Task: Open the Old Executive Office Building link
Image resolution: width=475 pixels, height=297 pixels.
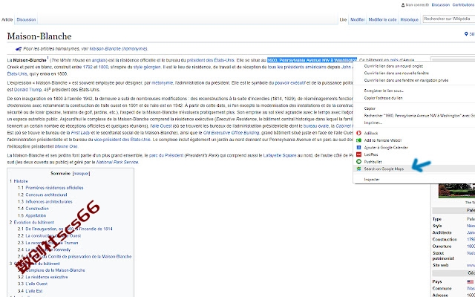Action: pos(231,133)
